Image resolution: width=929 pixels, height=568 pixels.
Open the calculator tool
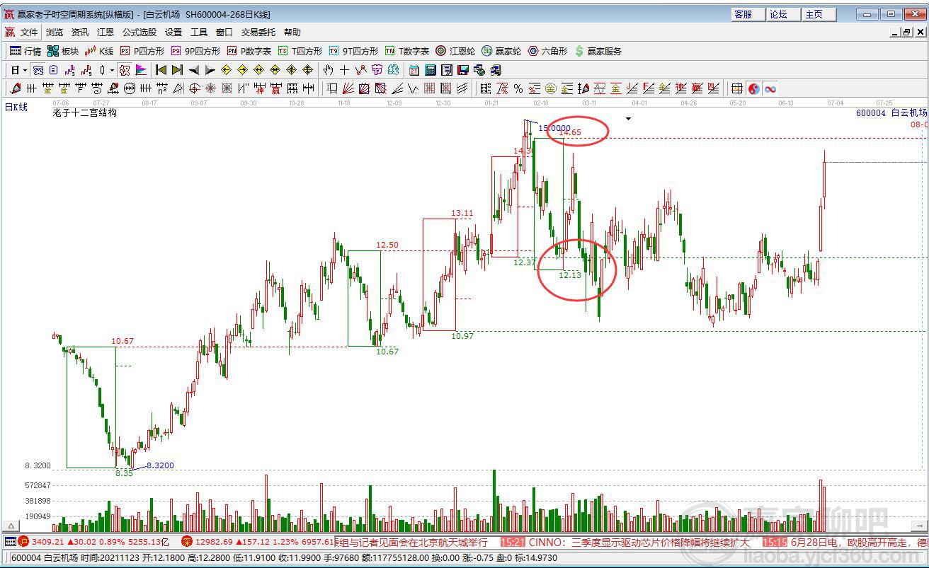[x=430, y=70]
